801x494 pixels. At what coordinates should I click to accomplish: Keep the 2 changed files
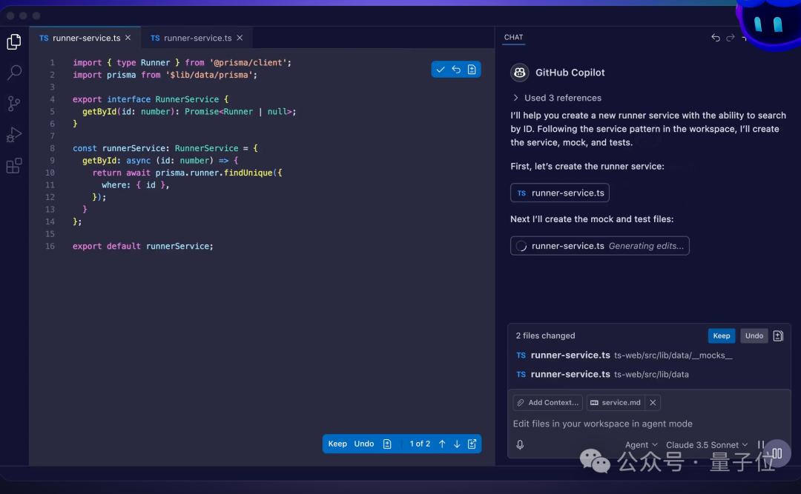click(721, 336)
